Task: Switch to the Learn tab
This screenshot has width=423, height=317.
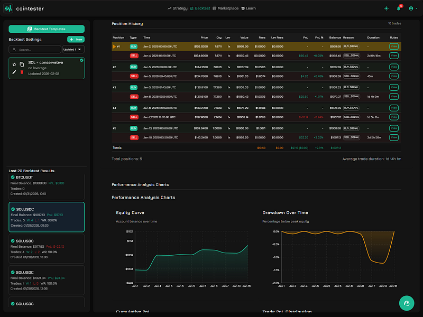Action: [248, 8]
